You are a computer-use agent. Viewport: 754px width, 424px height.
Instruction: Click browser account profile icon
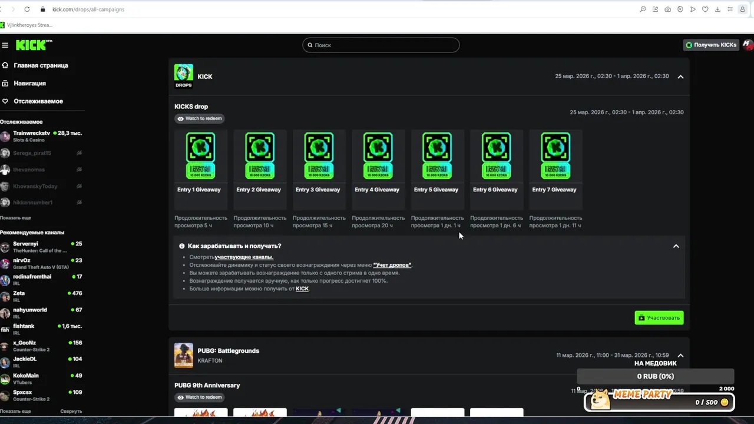click(x=743, y=9)
